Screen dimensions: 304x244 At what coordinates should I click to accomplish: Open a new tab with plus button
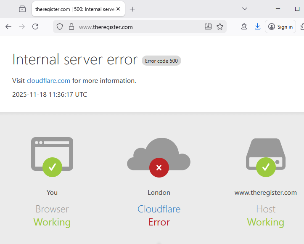point(132,9)
